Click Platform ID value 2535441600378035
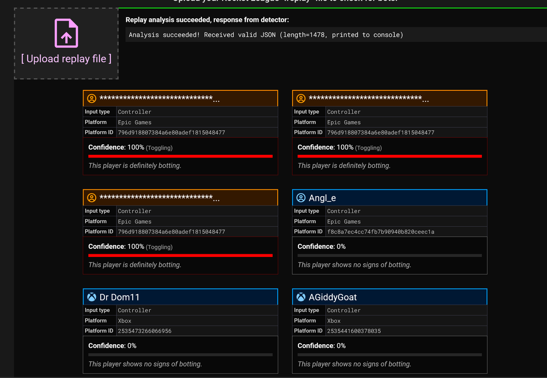 [354, 331]
